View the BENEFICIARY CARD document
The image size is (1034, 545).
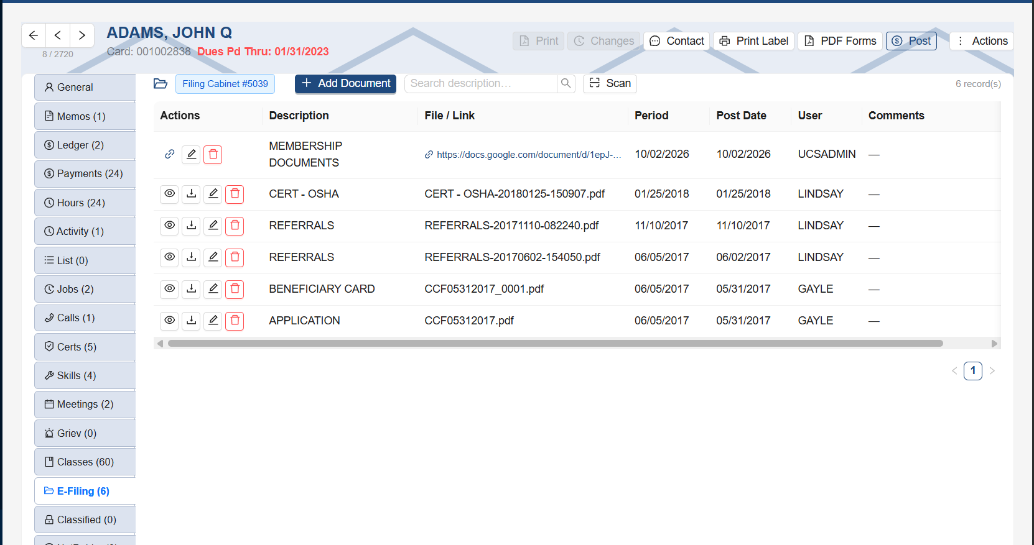[x=169, y=289]
